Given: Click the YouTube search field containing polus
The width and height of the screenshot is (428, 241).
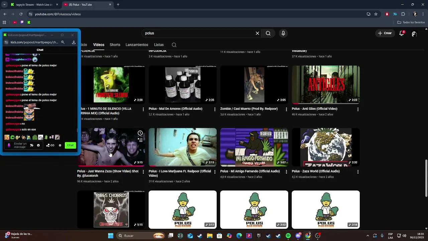Looking at the screenshot, I should [x=199, y=33].
